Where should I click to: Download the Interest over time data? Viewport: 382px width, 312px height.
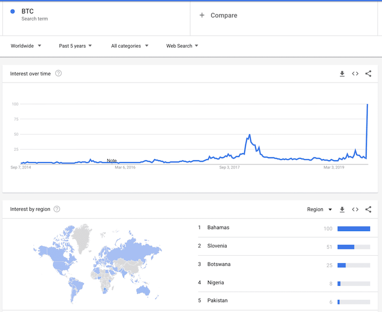[342, 74]
